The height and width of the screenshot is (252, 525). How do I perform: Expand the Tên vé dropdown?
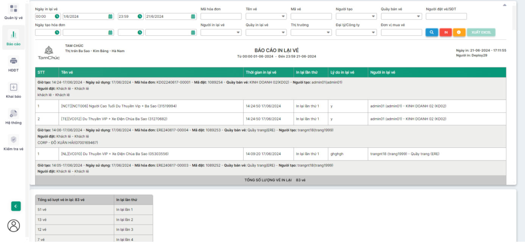point(266,17)
